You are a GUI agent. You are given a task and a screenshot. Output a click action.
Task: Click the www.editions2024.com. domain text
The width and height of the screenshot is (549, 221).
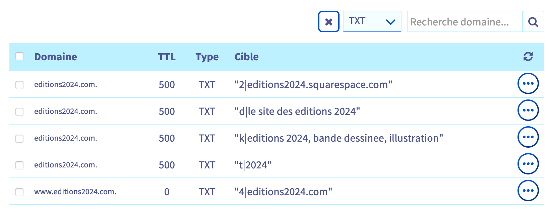75,192
